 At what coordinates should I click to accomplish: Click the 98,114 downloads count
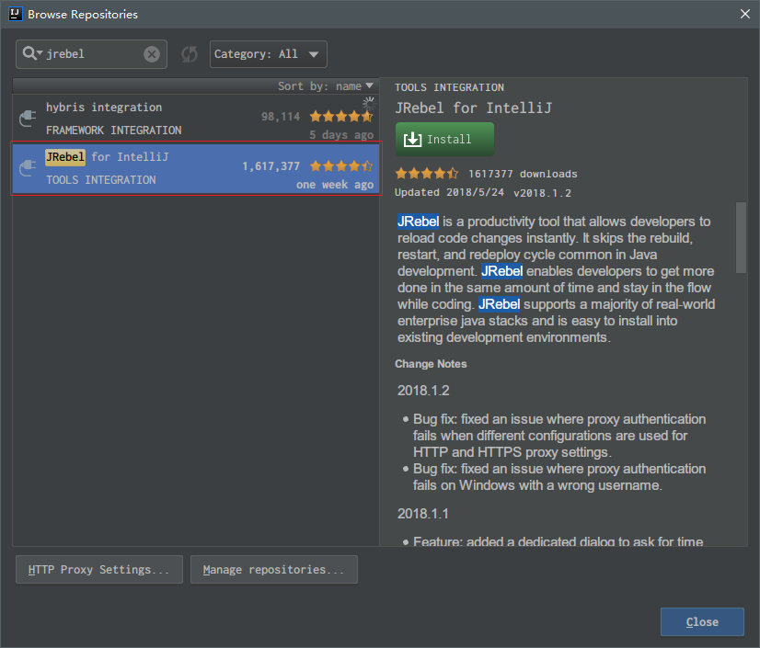pyautogui.click(x=281, y=117)
